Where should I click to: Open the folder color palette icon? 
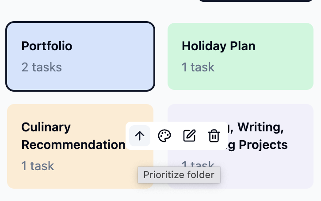tap(164, 136)
